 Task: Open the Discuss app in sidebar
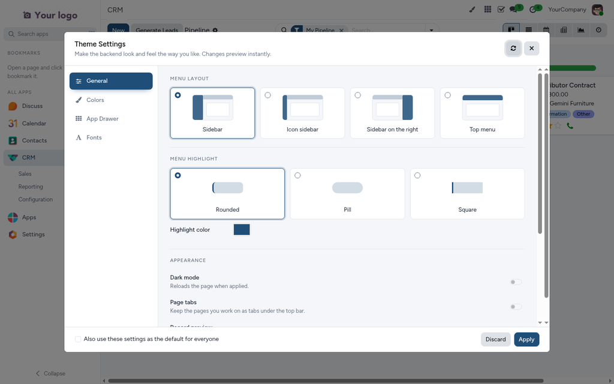tap(34, 106)
